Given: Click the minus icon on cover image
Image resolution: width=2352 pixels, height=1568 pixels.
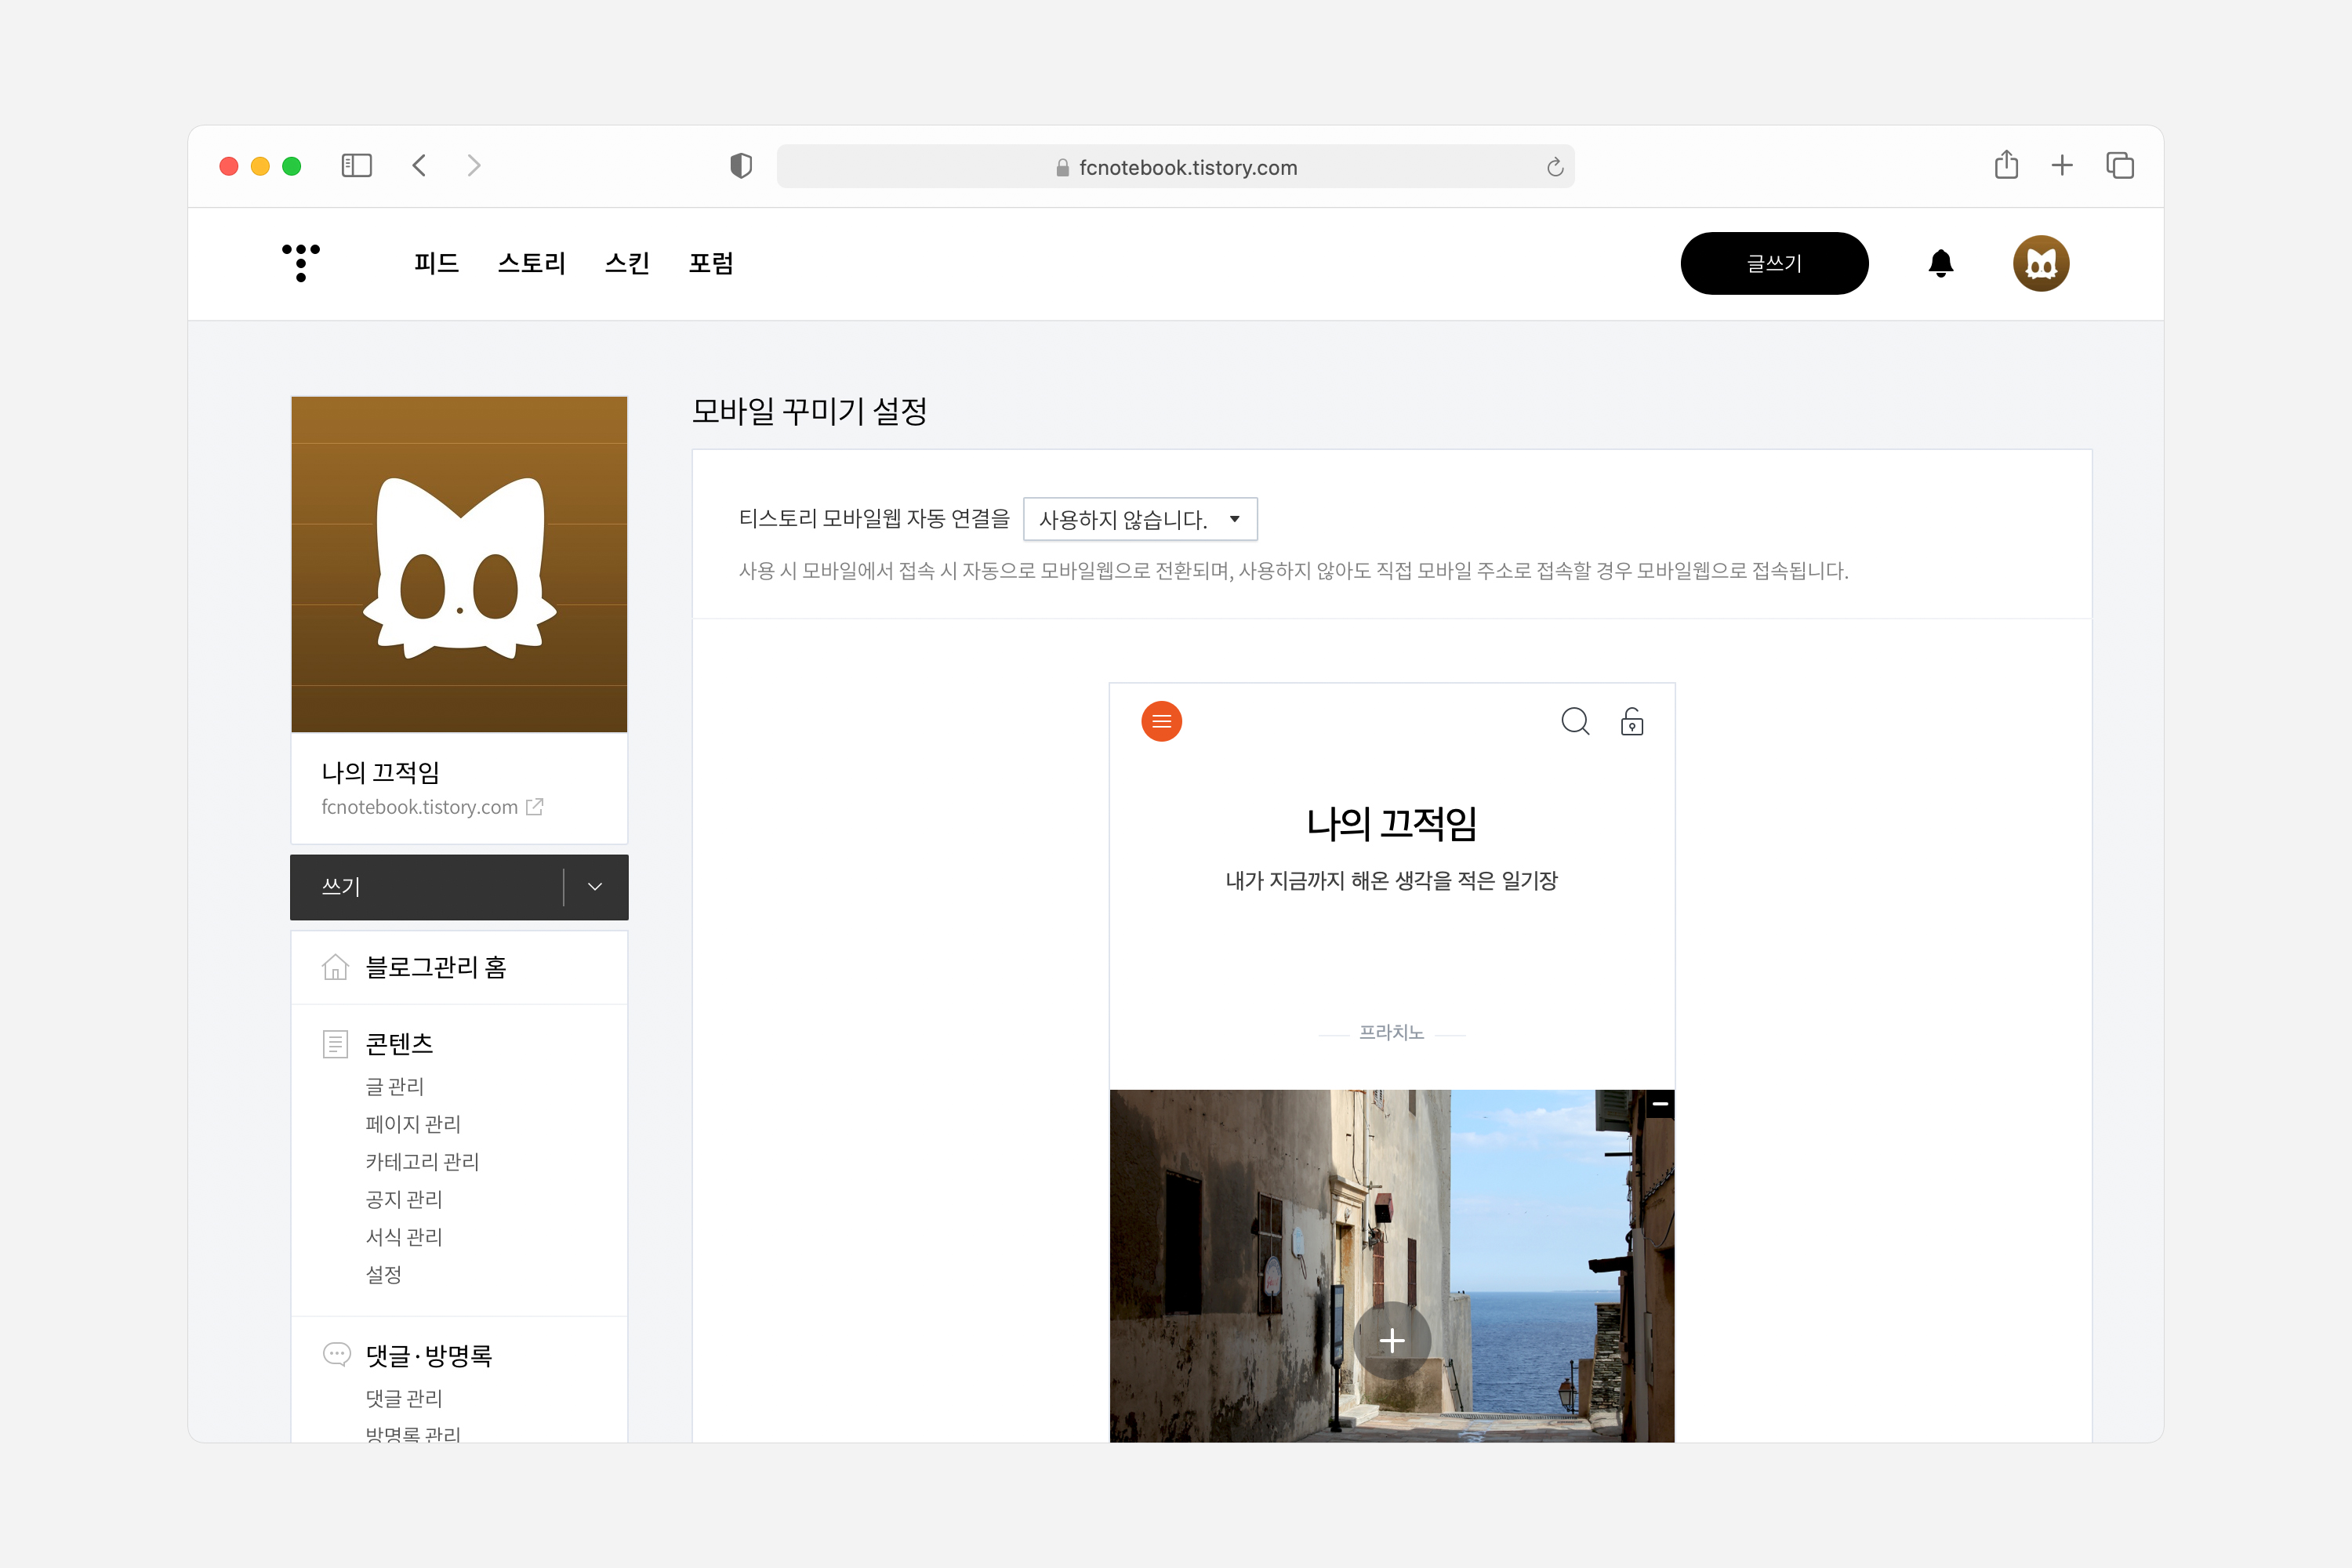Looking at the screenshot, I should tap(1660, 1104).
